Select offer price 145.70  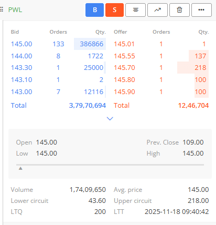click(124, 68)
